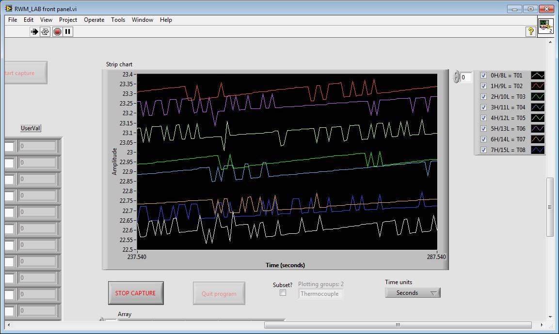
Task: Click the Quit program button
Action: pos(219,294)
